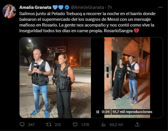The height and width of the screenshot is (131, 168).
Task: Open Amalia Granata's profile avatar
Action: (x=9, y=11)
